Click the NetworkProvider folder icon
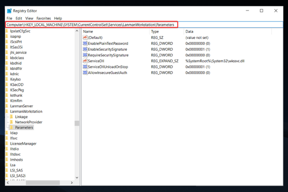The image size is (288, 192). coord(12,122)
